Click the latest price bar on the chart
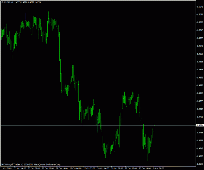Image resolution: width=204 pixels, height=170 pixels. point(155,125)
